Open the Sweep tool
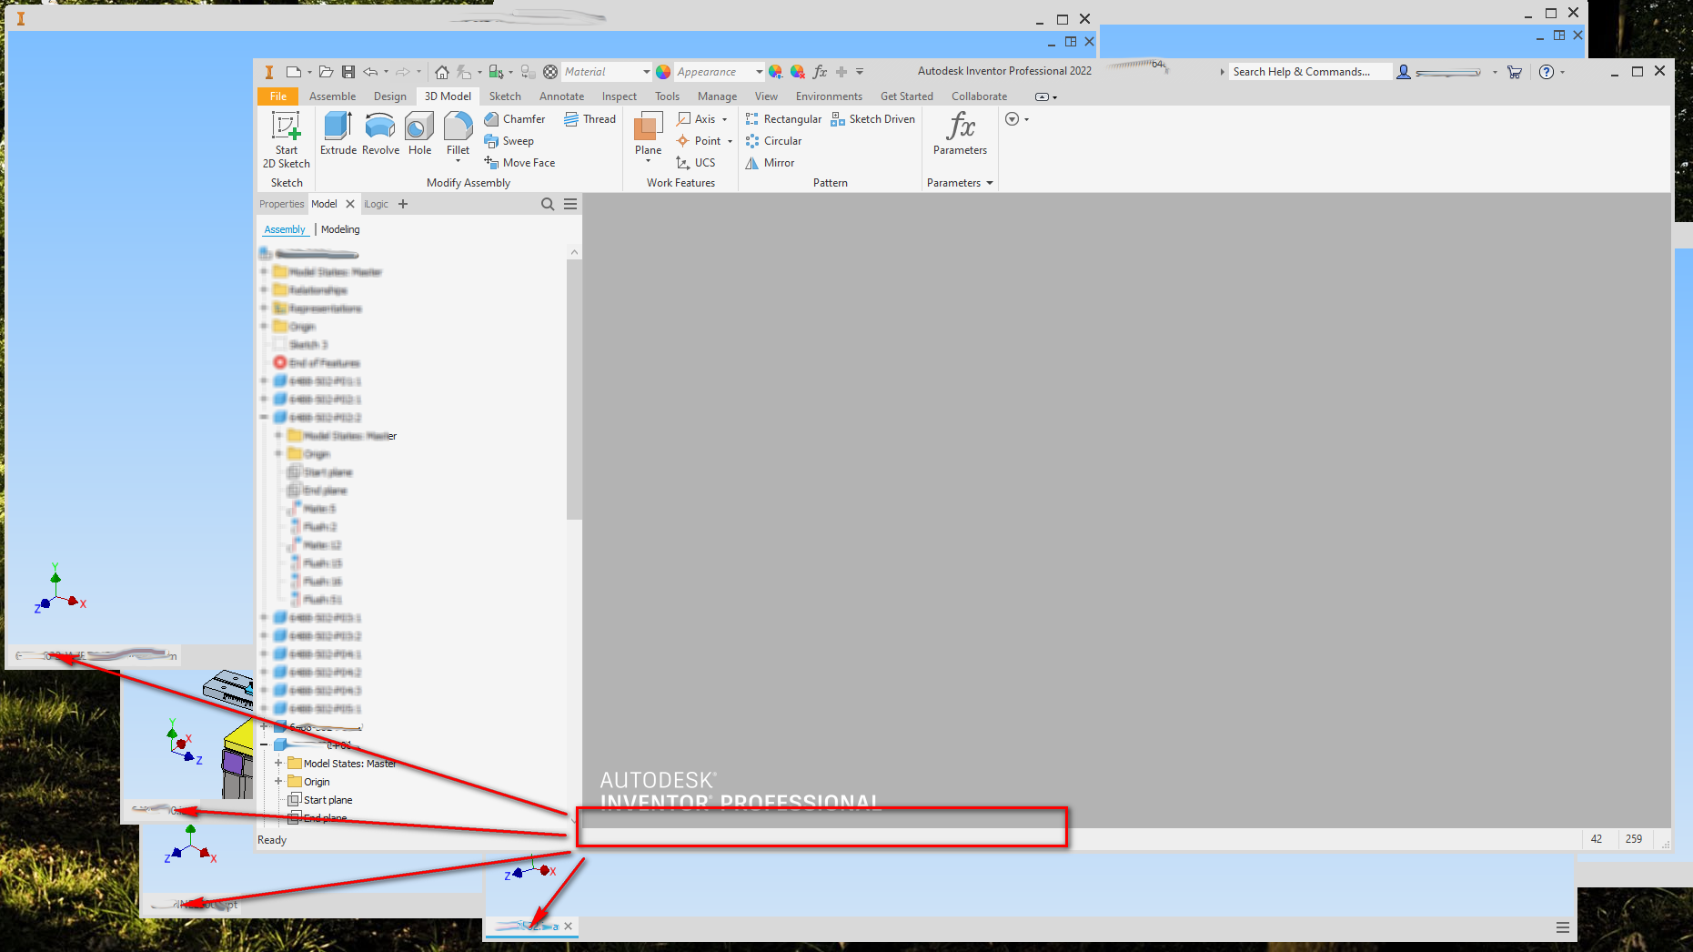1693x952 pixels. (x=510, y=140)
